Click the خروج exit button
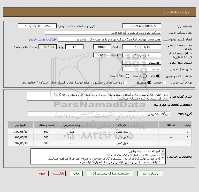 pyautogui.click(x=42, y=173)
